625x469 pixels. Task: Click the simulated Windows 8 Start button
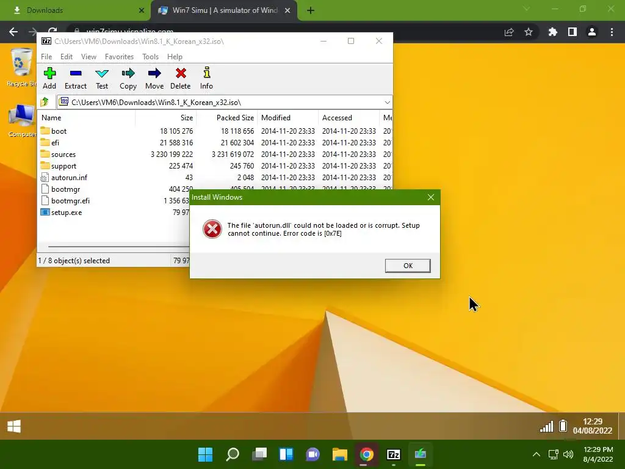(x=14, y=426)
